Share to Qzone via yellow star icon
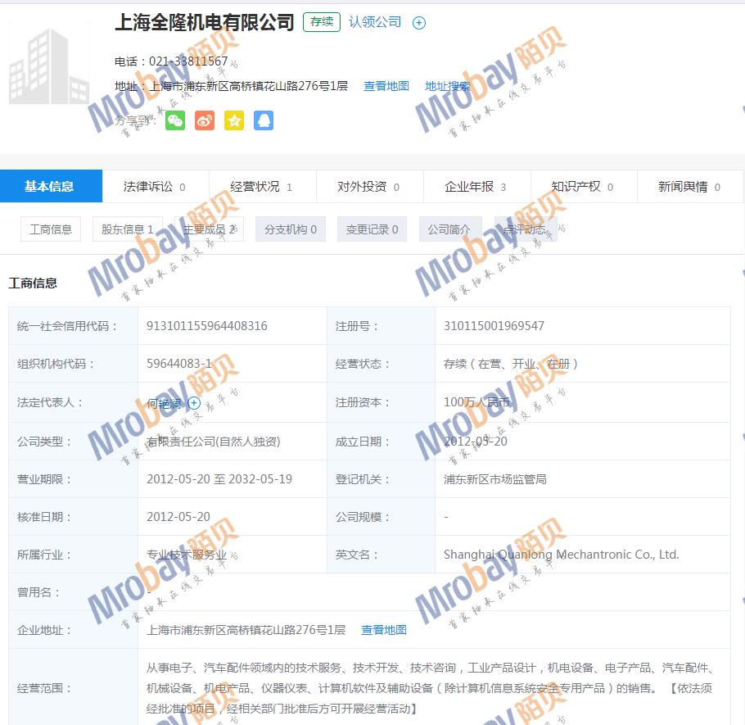This screenshot has height=725, width=745. click(x=234, y=120)
